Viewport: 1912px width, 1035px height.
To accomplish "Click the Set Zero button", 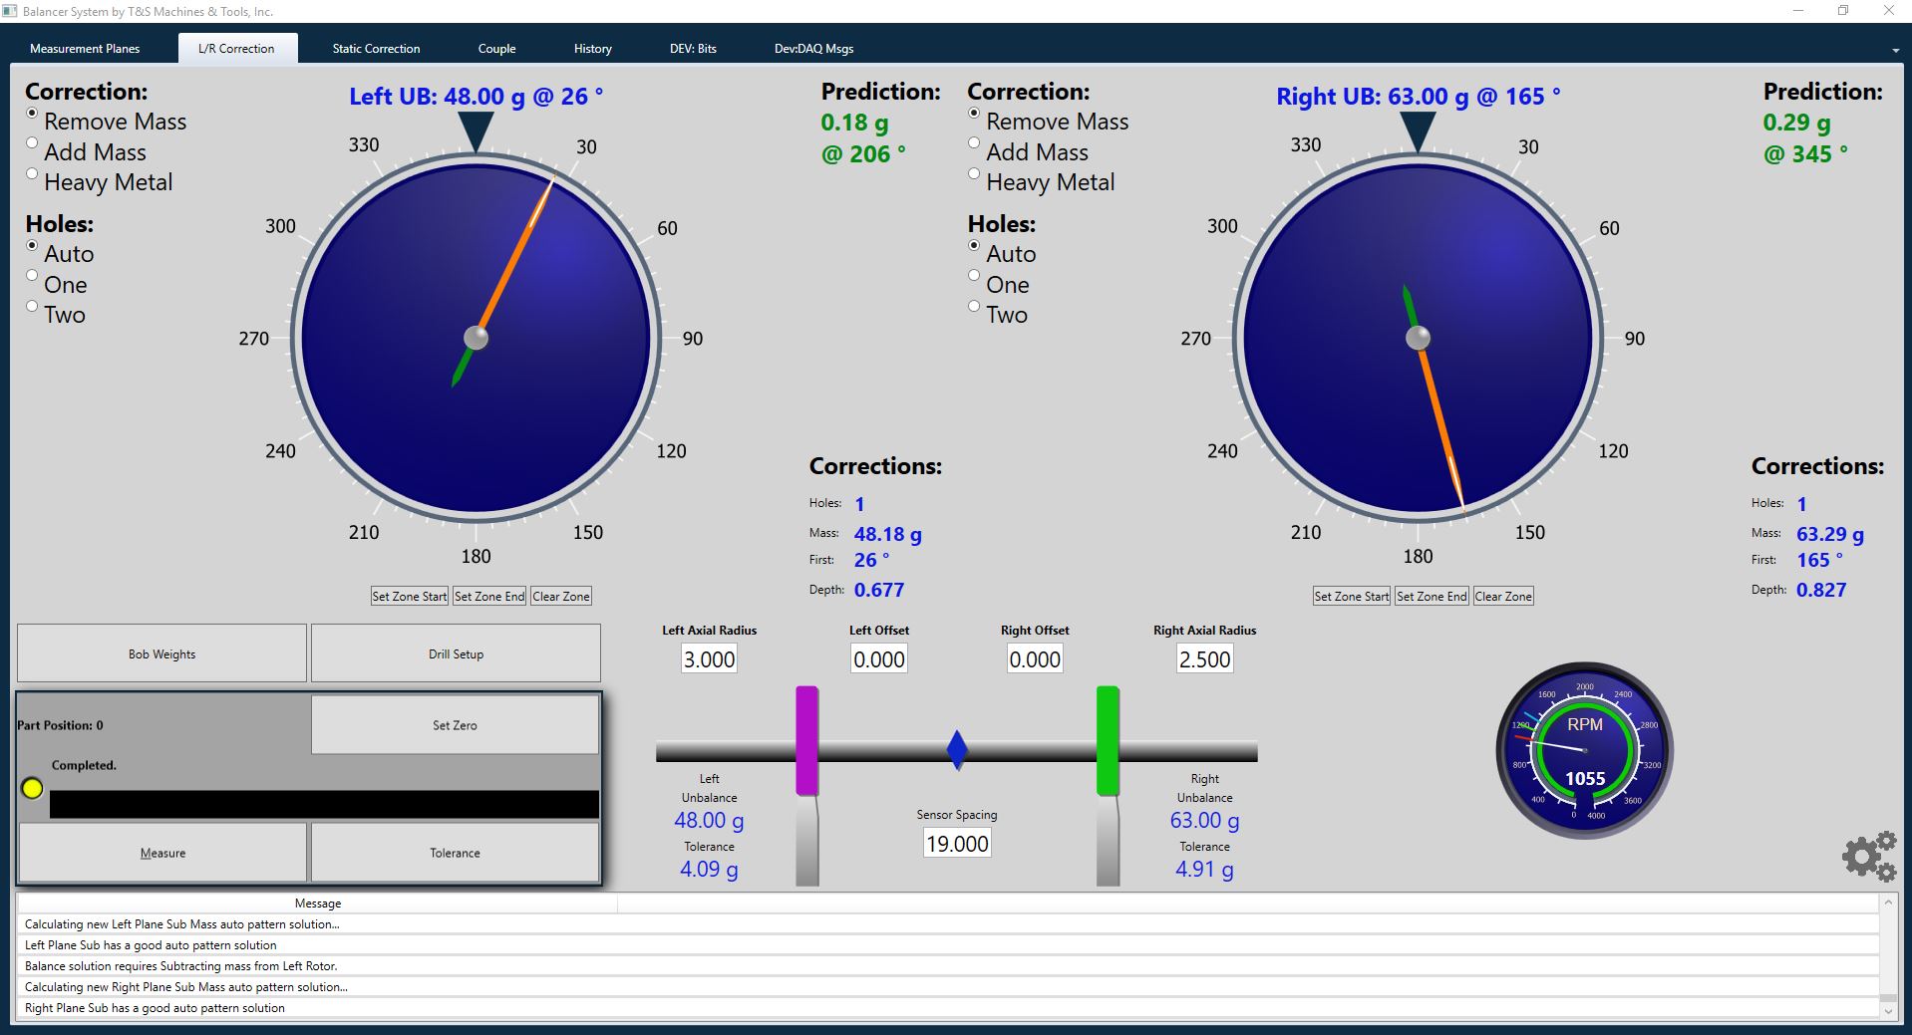I will [455, 725].
